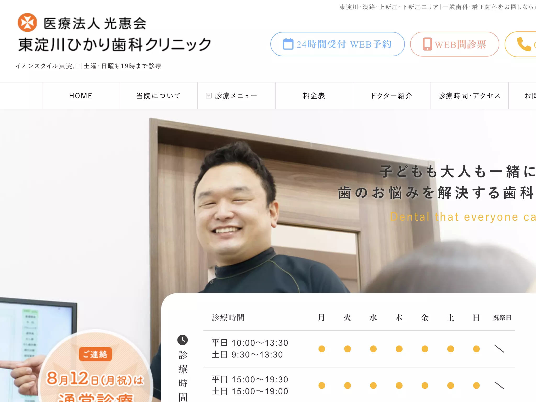This screenshot has width=536, height=402.
Task: Go to HOME in navigation bar
Action: coord(81,96)
